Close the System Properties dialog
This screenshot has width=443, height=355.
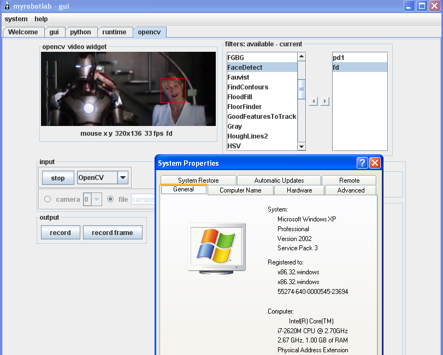pos(375,163)
